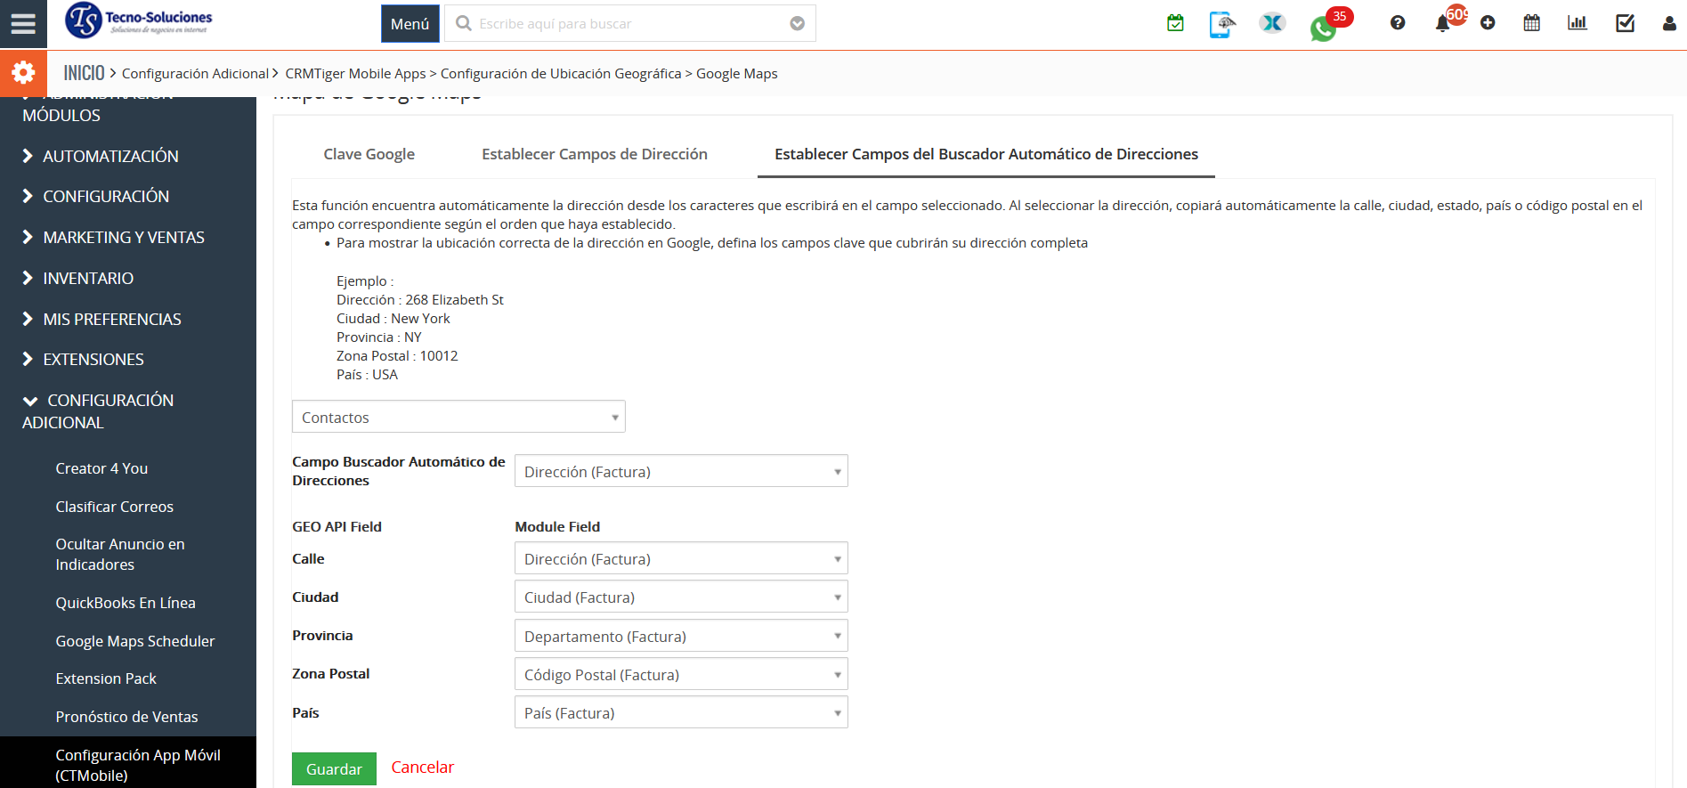Click the Cancelar link
This screenshot has height=788, width=1687.
click(422, 768)
